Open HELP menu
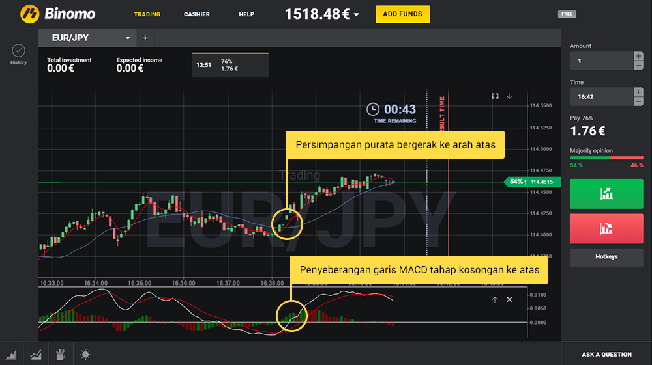652x365 pixels. point(246,14)
